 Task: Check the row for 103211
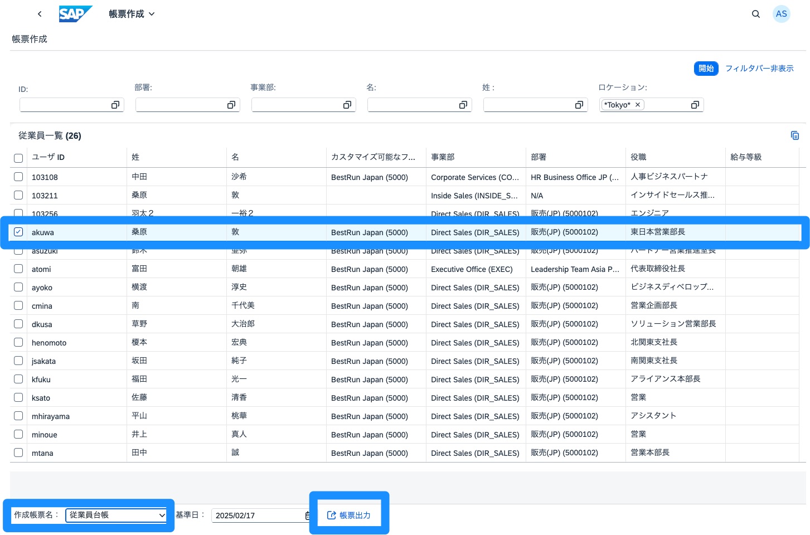tap(18, 195)
